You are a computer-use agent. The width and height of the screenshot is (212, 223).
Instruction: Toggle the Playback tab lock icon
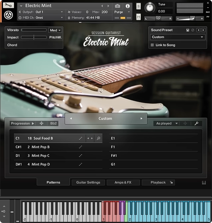(x=172, y=182)
